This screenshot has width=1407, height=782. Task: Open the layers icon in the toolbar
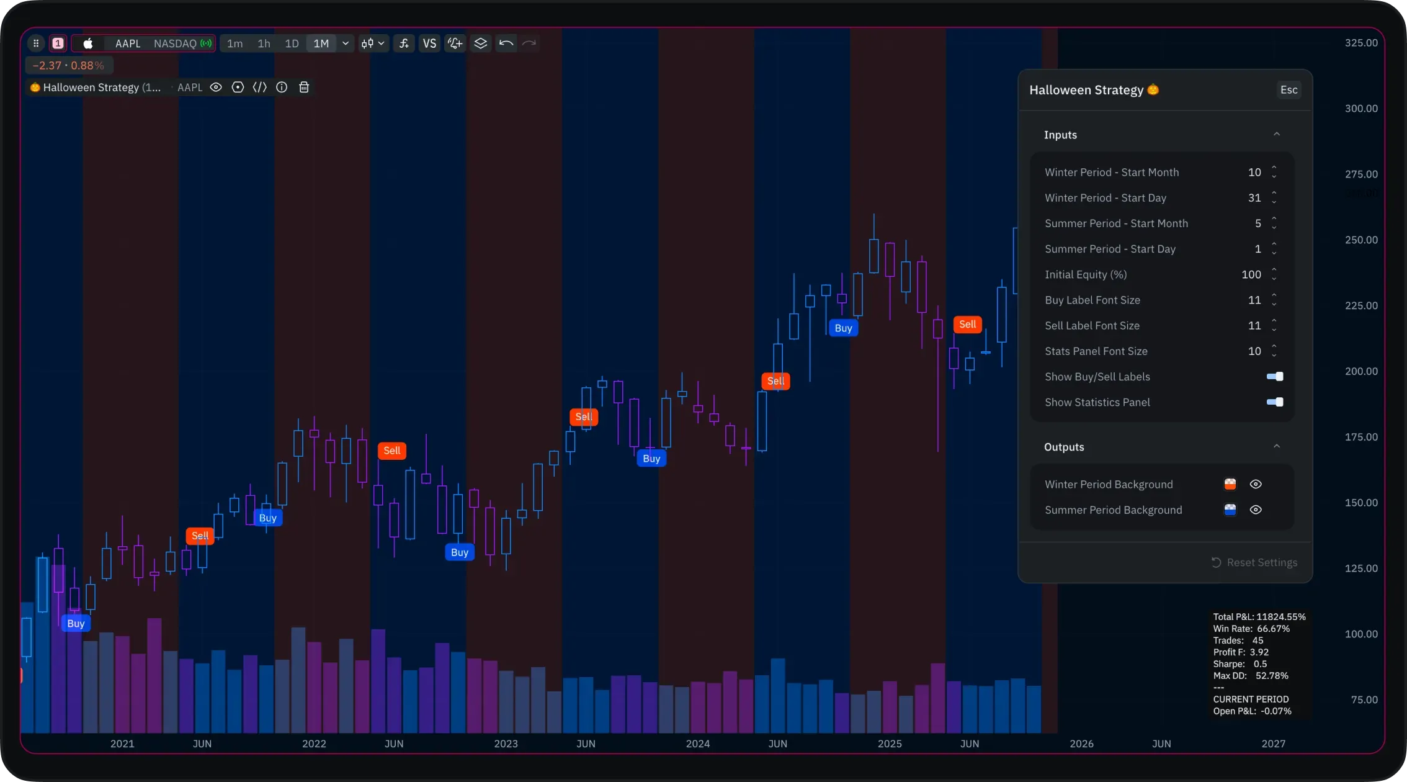pyautogui.click(x=481, y=43)
